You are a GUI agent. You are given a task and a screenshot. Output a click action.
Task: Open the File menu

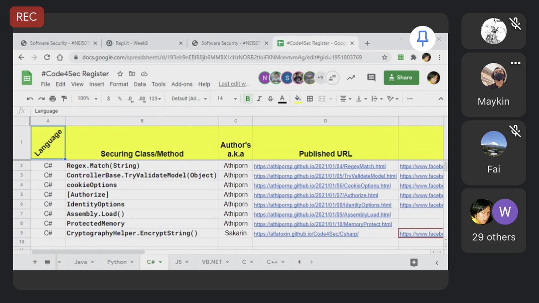(x=45, y=84)
